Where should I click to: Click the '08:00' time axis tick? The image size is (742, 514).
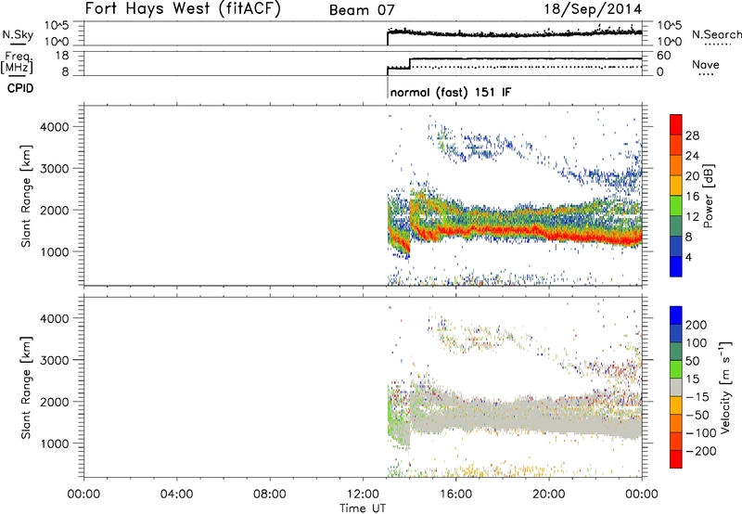coord(270,494)
